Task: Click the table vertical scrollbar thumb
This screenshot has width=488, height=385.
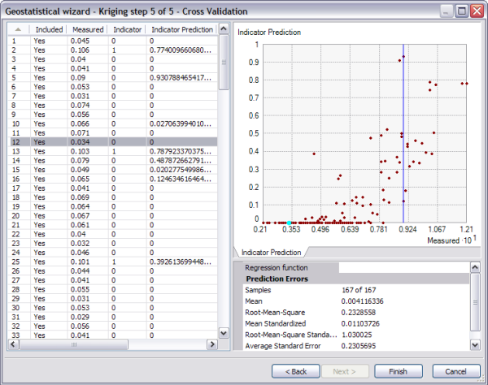Action: tap(224, 63)
